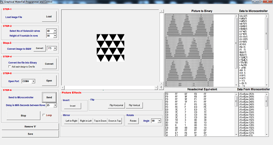Click Hexadecimal Equivalent scrollbar thumb
273x145 pixels.
(x=236, y=101)
